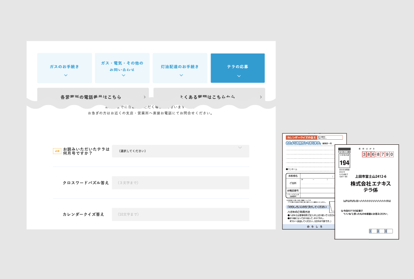Focus the クロスワードパズル答え input field
The width and height of the screenshot is (414, 279).
click(180, 183)
